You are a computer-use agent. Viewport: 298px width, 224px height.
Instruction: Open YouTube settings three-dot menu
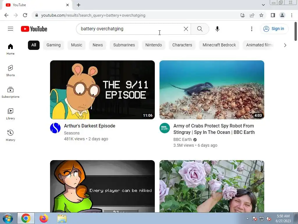click(x=252, y=29)
